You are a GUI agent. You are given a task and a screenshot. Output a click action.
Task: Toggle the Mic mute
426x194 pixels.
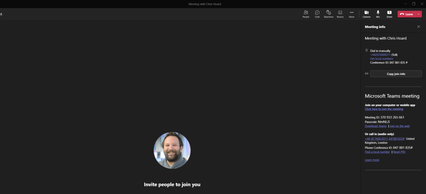[378, 14]
